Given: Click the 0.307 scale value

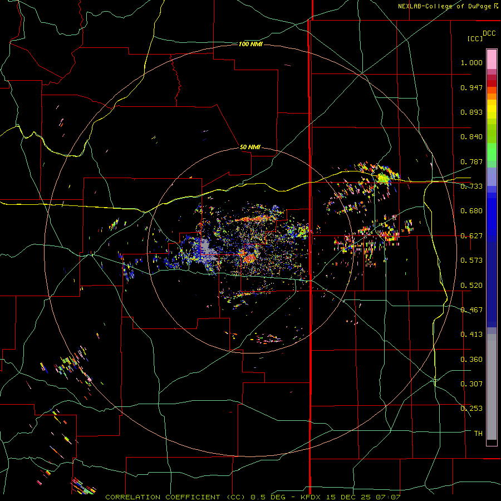Looking at the screenshot, I should [471, 384].
